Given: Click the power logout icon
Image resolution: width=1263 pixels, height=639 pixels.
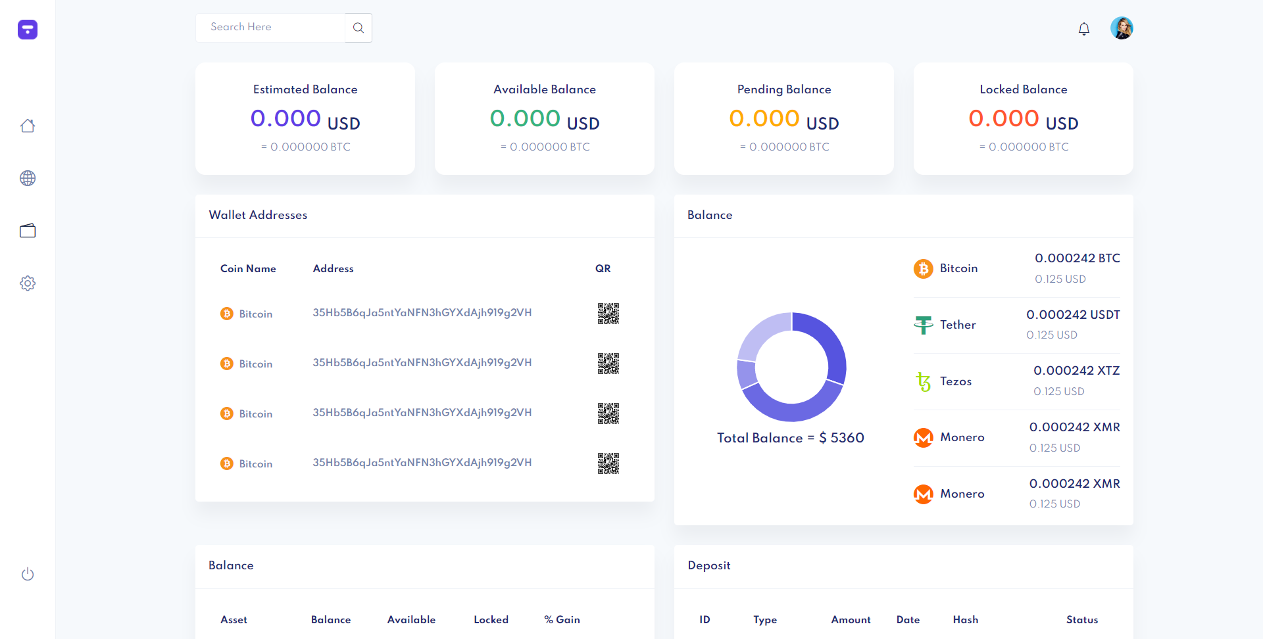Looking at the screenshot, I should [28, 574].
